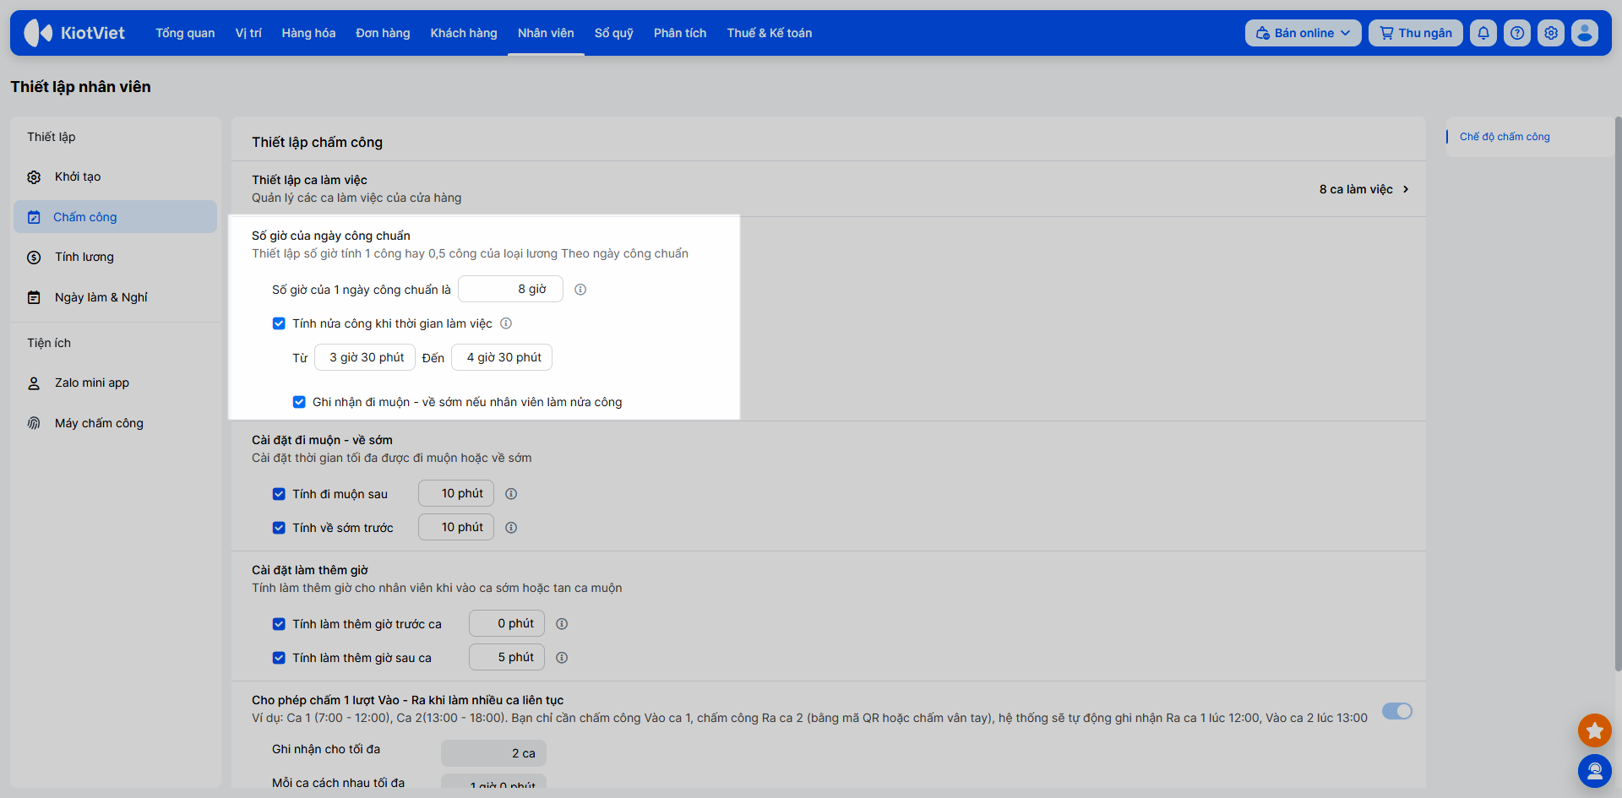Click the Ngày làm & Nghỉ calendar icon
The image size is (1622, 798).
coord(34,297)
